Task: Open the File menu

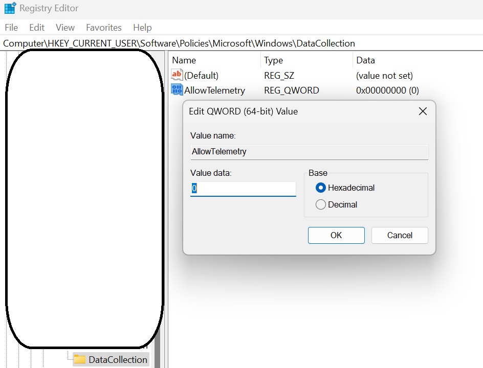Action: [11, 28]
